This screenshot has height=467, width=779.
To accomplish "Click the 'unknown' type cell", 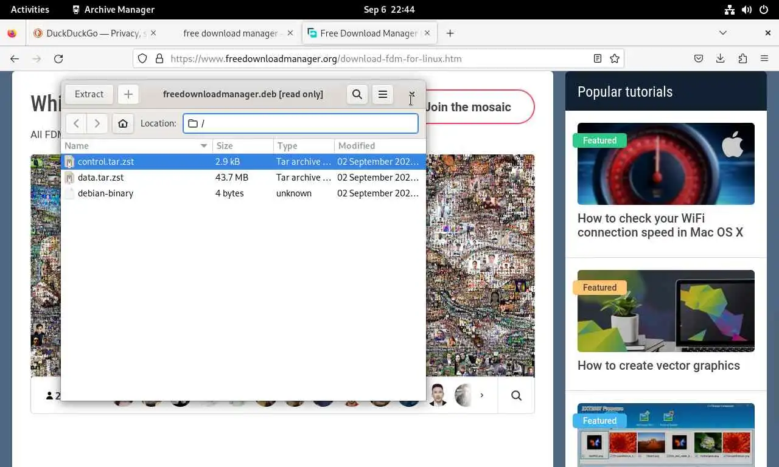I will click(x=294, y=193).
